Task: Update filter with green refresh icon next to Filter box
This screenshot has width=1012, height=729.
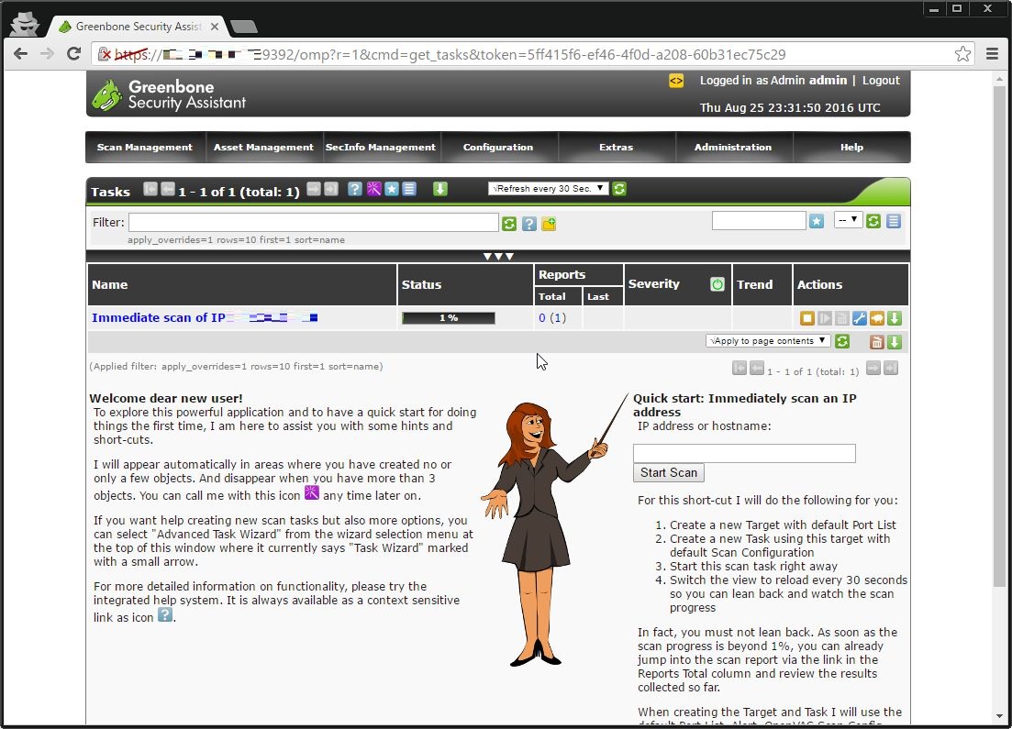Action: pyautogui.click(x=509, y=223)
